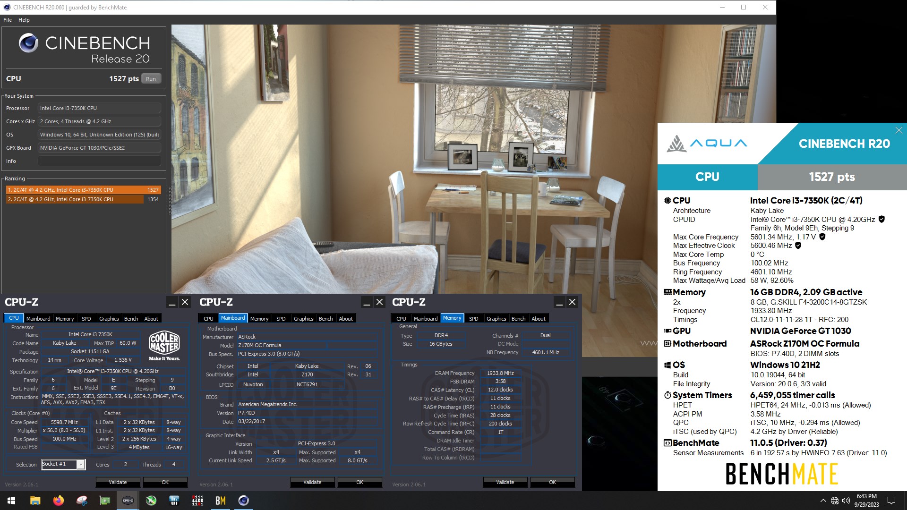Open About tab in the Memory CPU-Z window

click(x=539, y=319)
